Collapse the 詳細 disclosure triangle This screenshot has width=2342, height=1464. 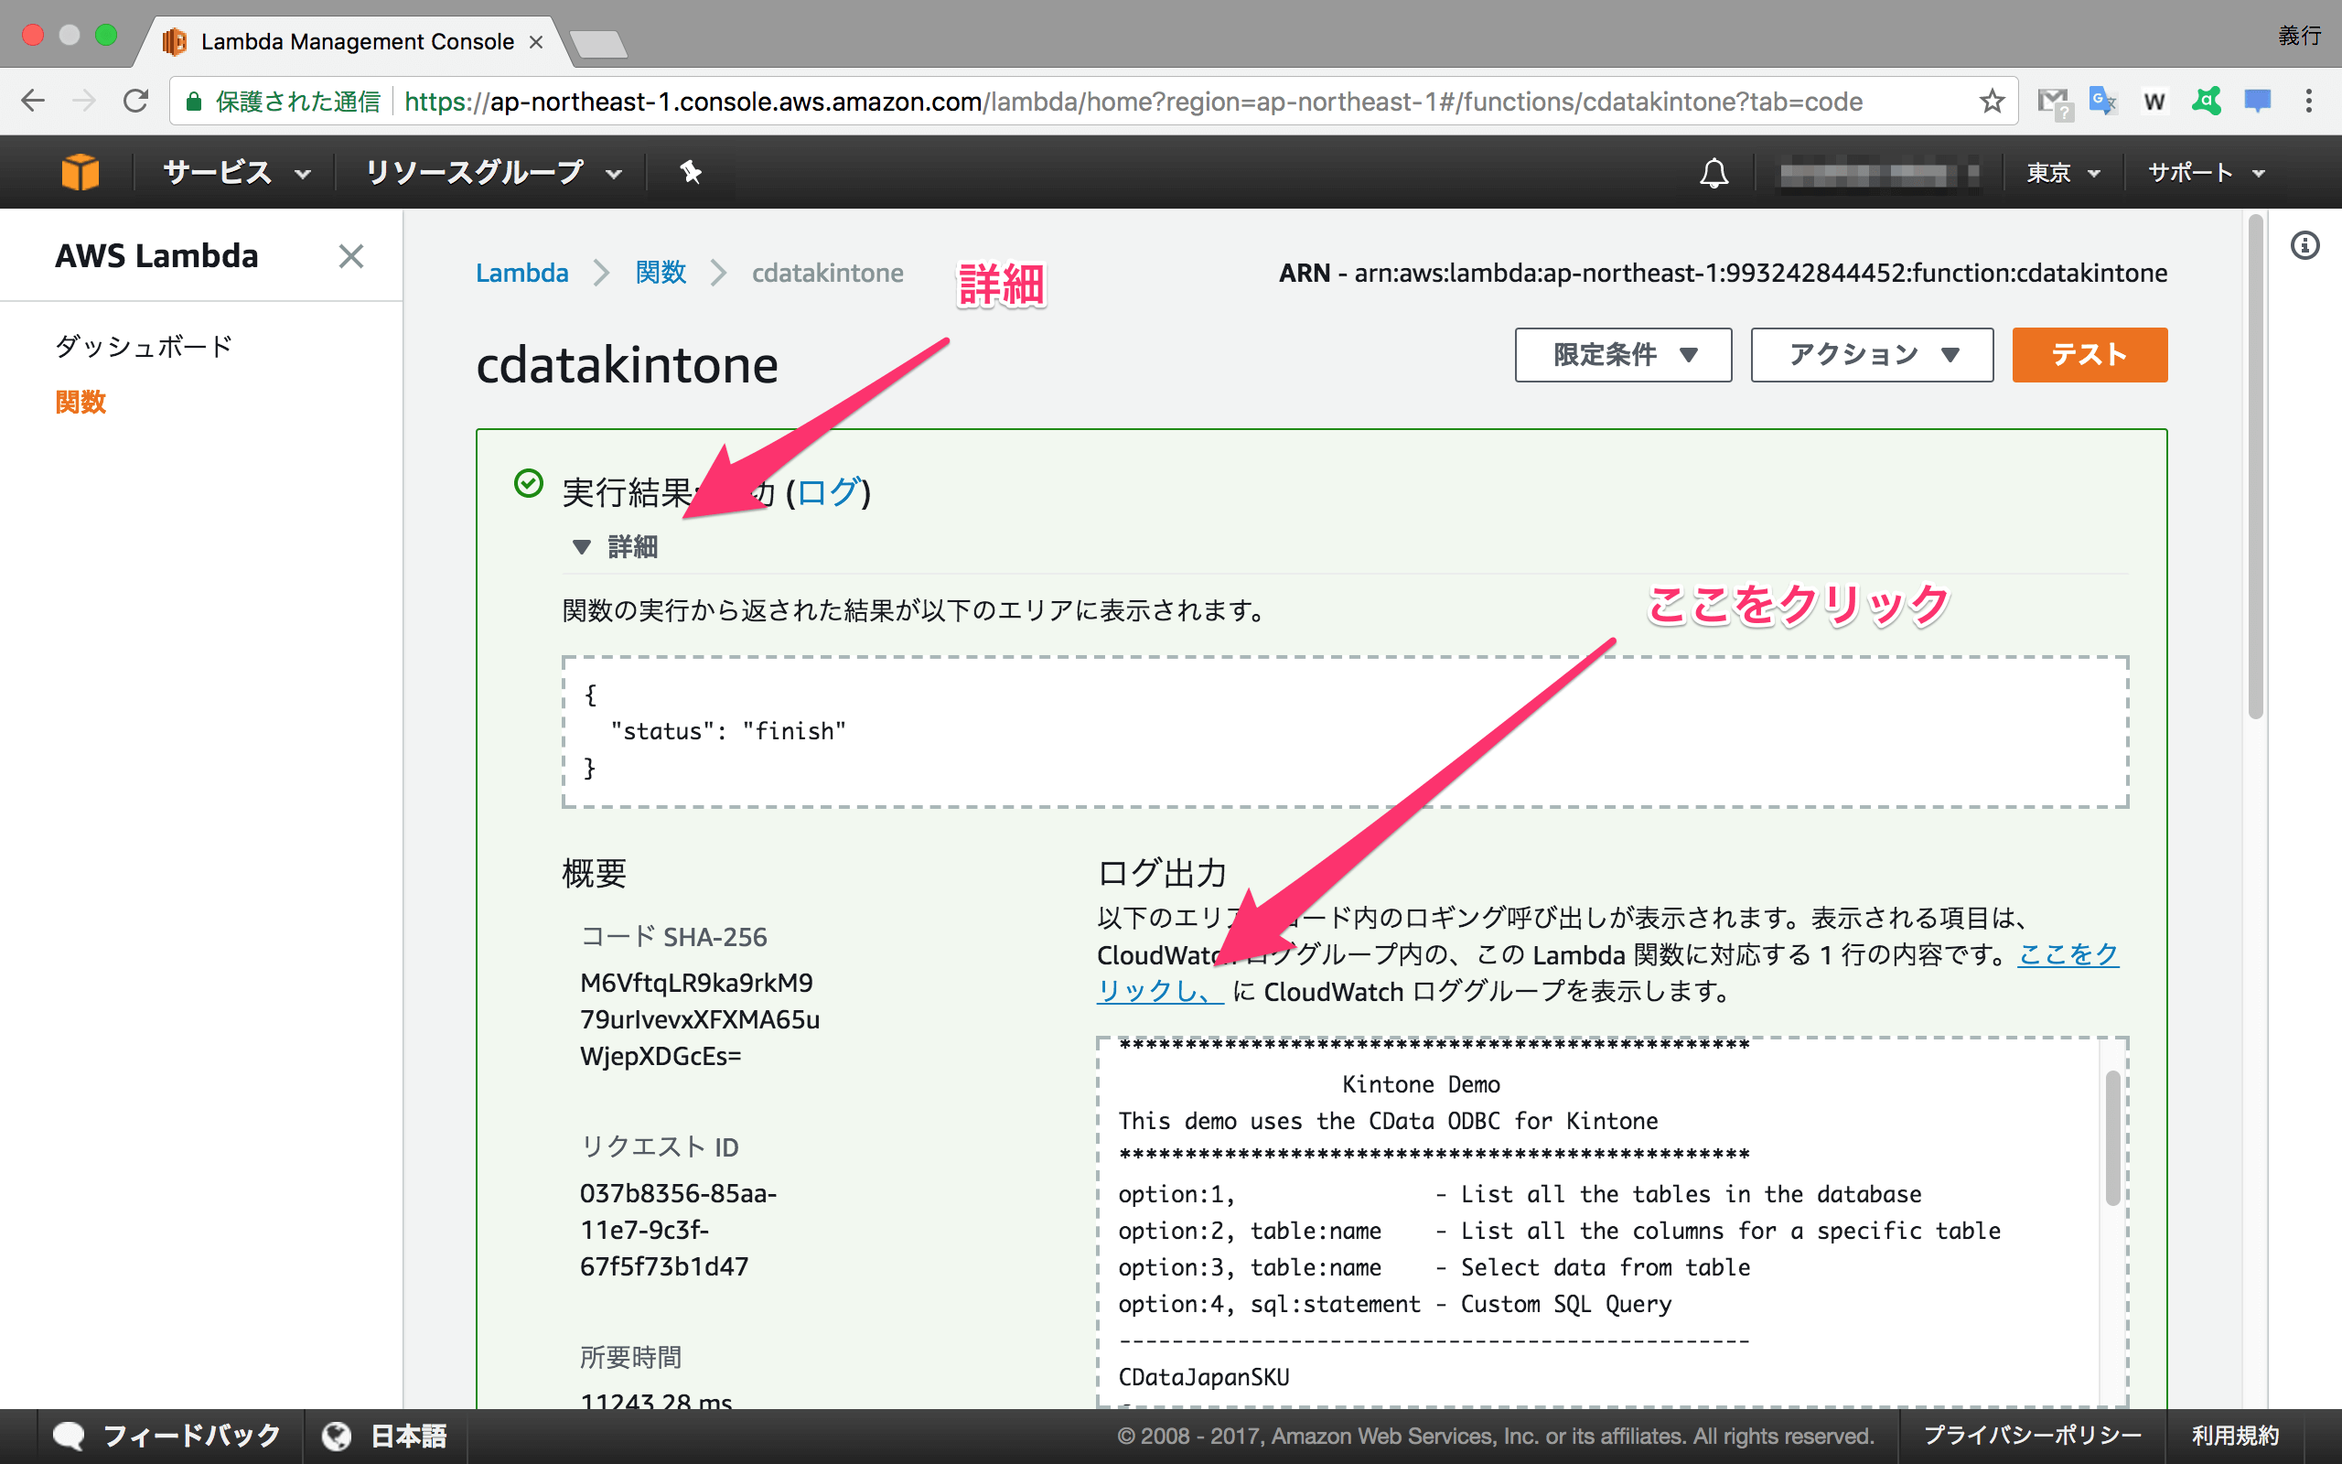pos(582,547)
